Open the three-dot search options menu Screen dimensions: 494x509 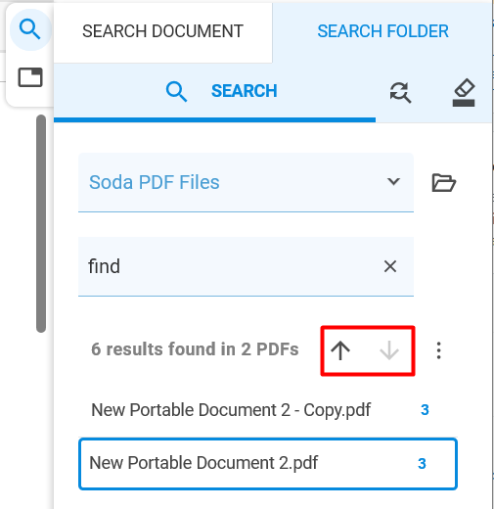439,350
